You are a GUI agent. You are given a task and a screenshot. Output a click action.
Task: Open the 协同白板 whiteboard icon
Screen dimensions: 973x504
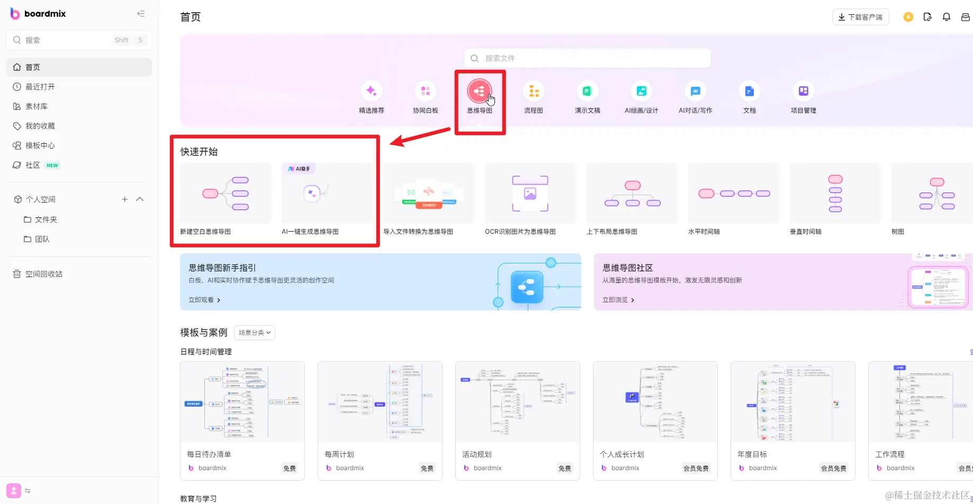(x=426, y=91)
